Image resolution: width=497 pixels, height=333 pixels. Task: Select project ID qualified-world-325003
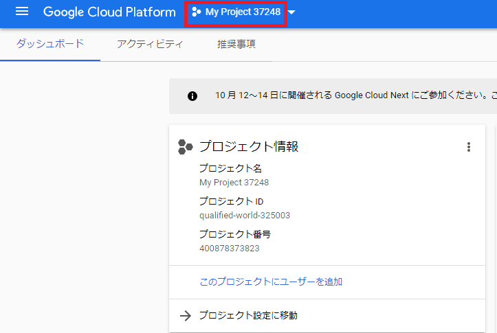[x=245, y=216]
